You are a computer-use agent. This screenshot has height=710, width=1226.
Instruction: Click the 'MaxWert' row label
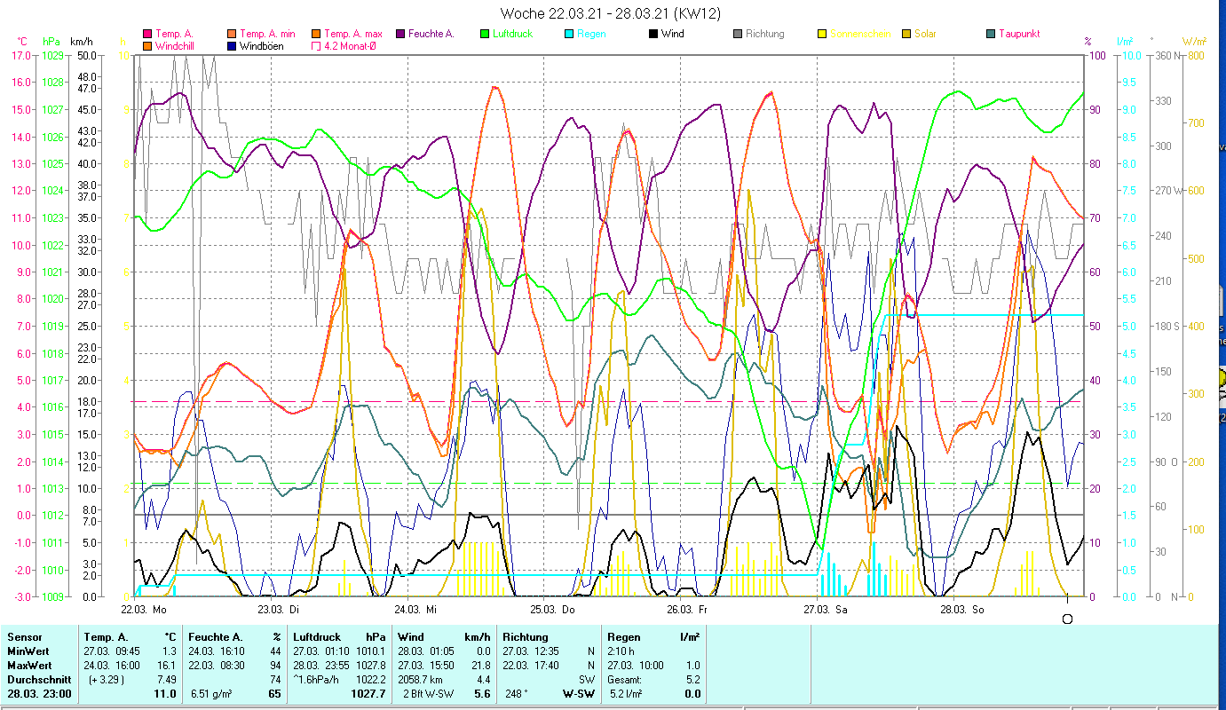(28, 666)
